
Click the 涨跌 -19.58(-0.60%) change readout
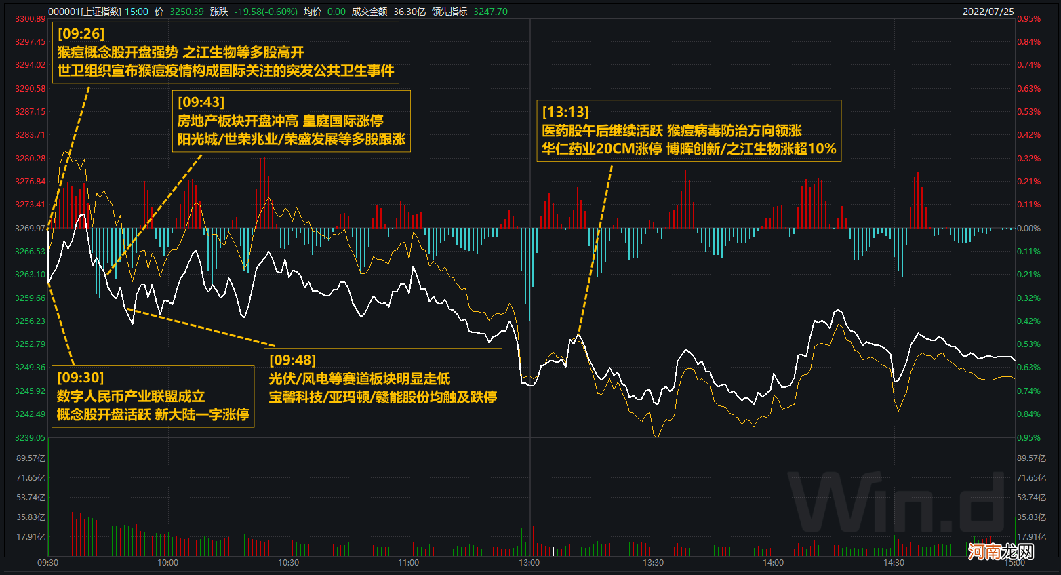(x=254, y=12)
